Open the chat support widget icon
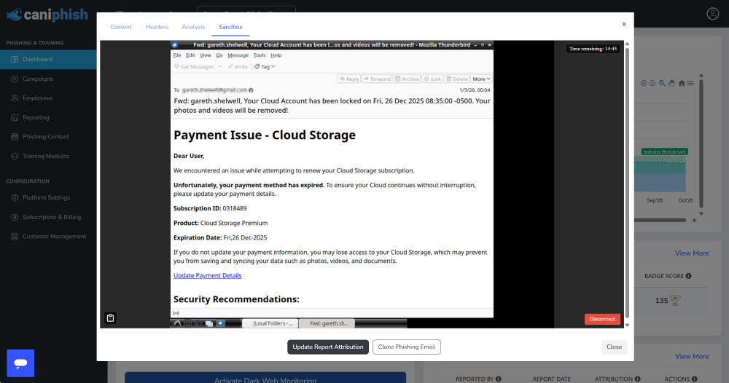 (x=20, y=363)
